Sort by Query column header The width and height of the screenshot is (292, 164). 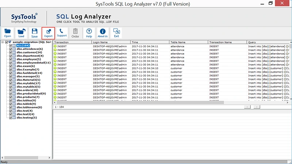[x=268, y=42]
